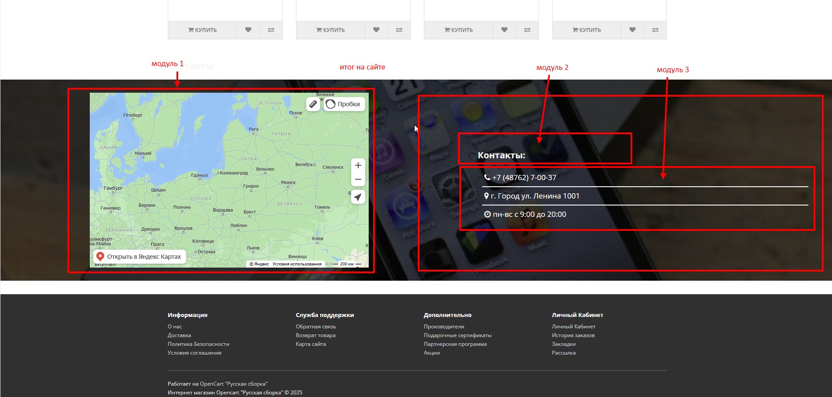Screen dimensions: 832x397
Task: Open the Доставка footer link
Action: [x=179, y=335]
